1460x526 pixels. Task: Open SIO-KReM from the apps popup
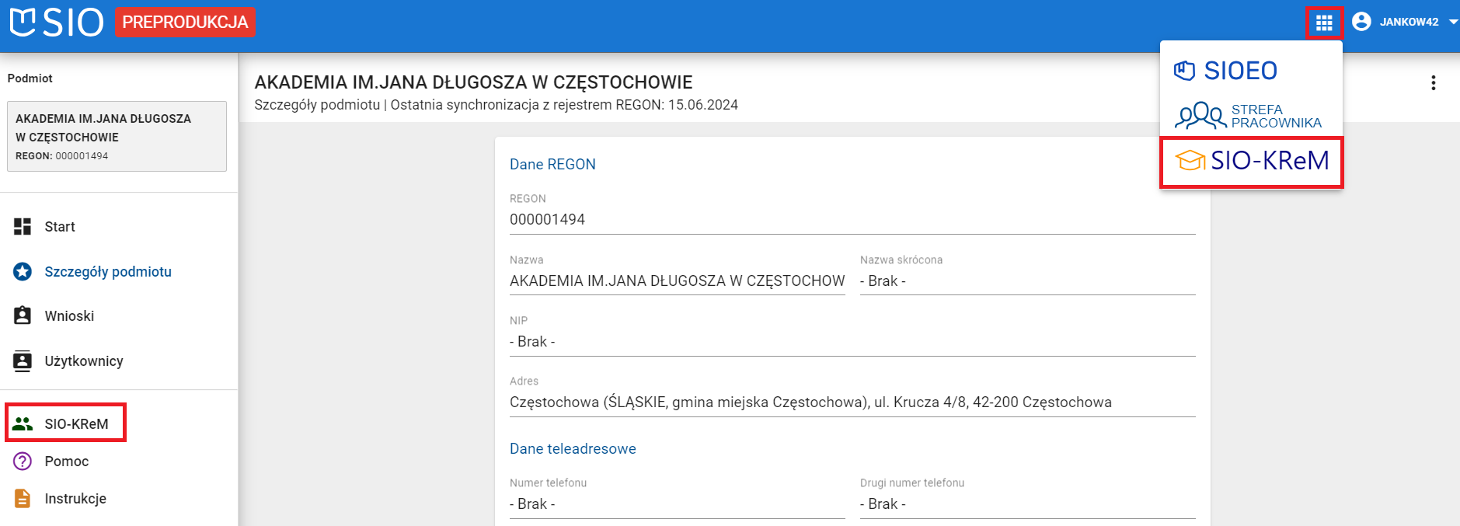click(1251, 162)
